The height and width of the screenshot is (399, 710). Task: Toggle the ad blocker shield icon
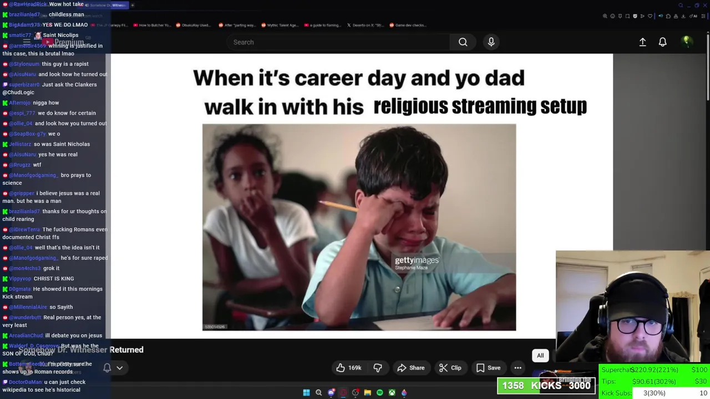pyautogui.click(x=635, y=16)
